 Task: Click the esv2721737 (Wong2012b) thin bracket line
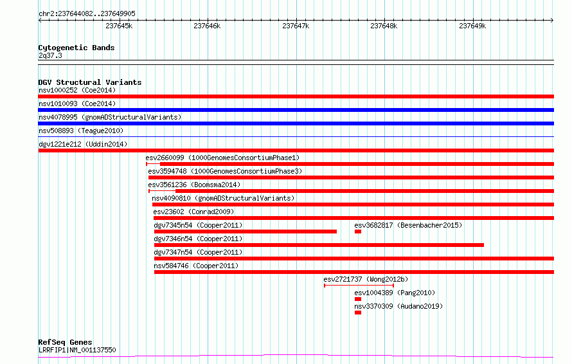tap(359, 286)
